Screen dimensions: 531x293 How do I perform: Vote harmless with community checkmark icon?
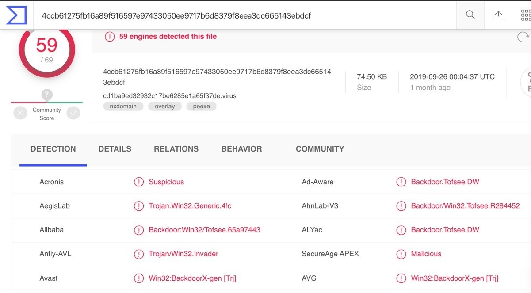pos(73,114)
